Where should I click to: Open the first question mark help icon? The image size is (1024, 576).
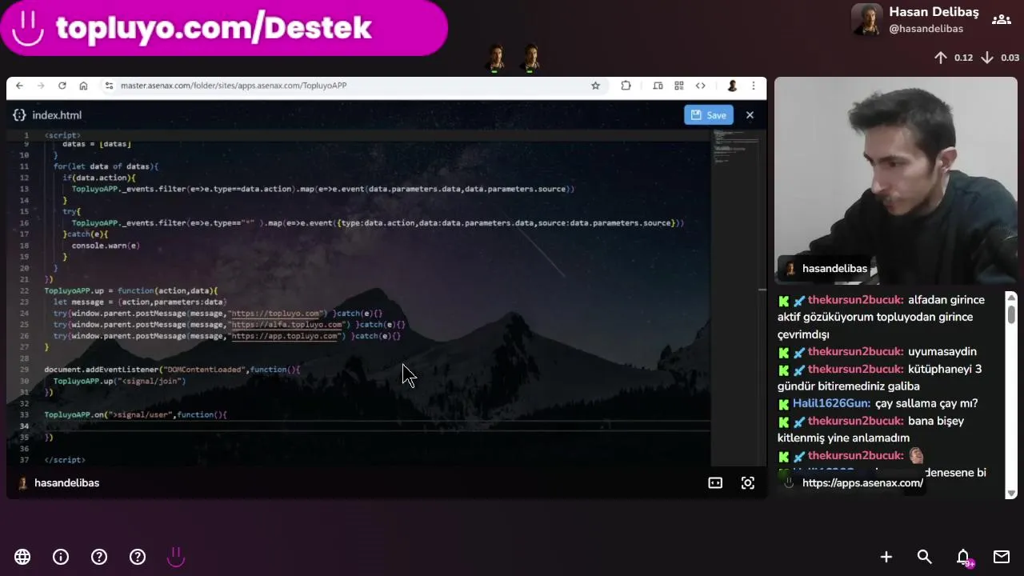(99, 557)
